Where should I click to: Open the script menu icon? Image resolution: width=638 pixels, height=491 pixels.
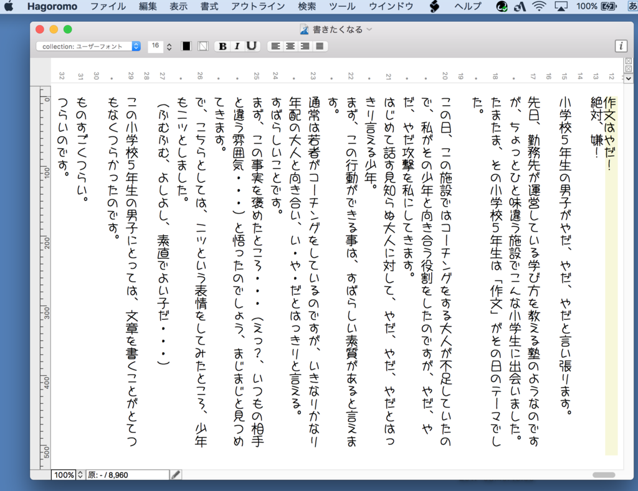[x=434, y=6]
